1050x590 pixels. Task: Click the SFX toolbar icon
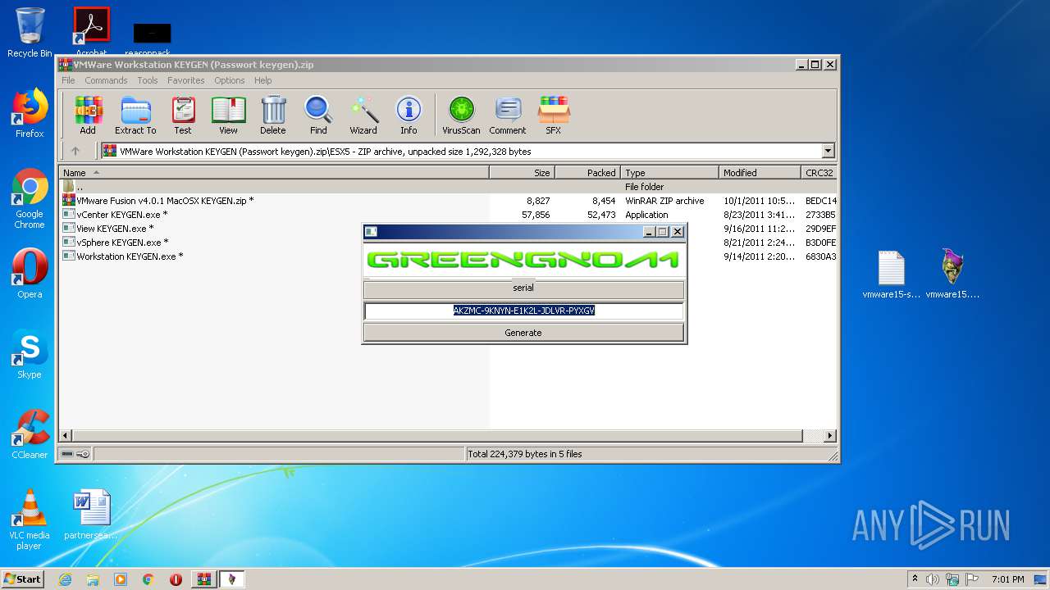pos(554,116)
